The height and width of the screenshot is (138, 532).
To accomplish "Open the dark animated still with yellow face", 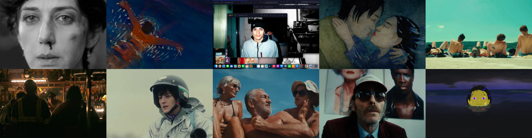I will [479, 104].
